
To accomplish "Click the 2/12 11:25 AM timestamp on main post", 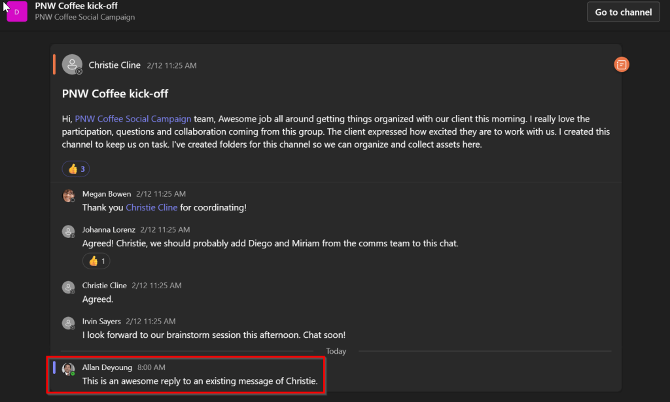I will (x=171, y=65).
